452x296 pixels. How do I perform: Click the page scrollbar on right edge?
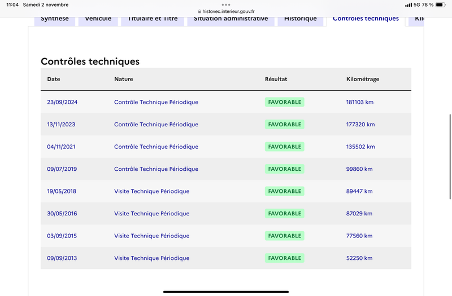click(450, 157)
